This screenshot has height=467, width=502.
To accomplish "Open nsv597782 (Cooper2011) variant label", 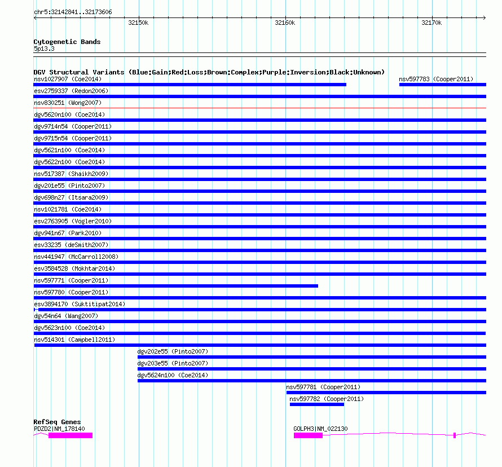I will (327, 399).
